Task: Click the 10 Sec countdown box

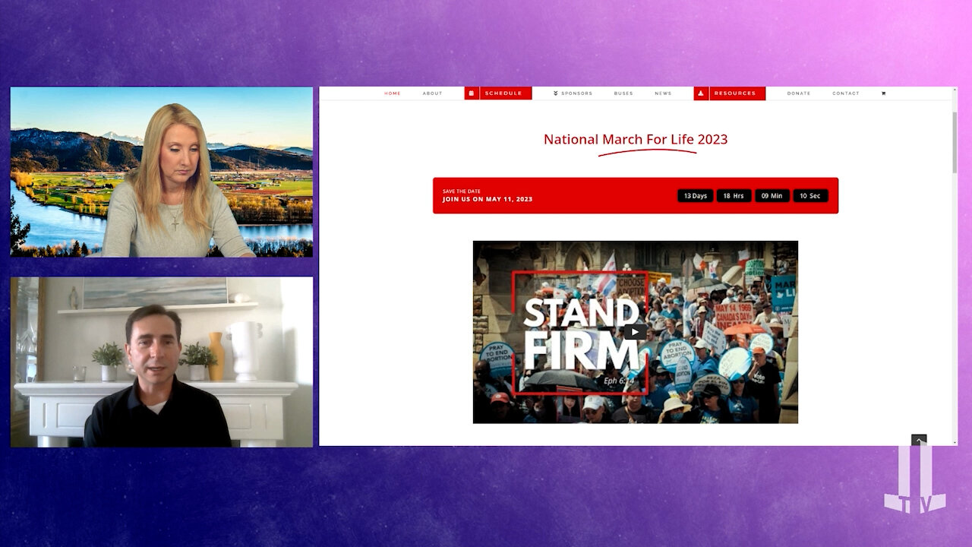Action: [811, 196]
